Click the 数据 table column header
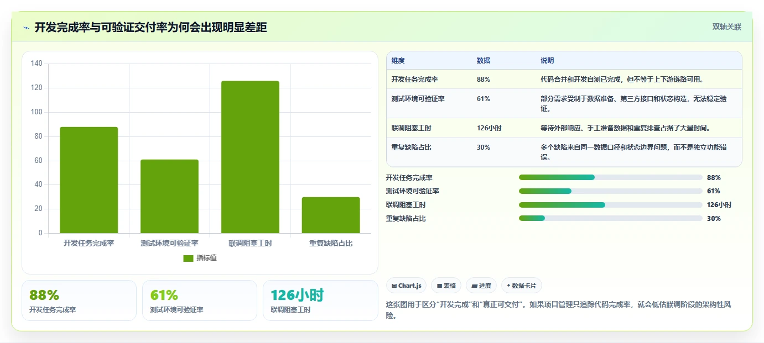The width and height of the screenshot is (764, 343). (x=484, y=61)
